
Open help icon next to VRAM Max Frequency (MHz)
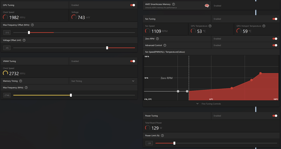coord(26,87)
